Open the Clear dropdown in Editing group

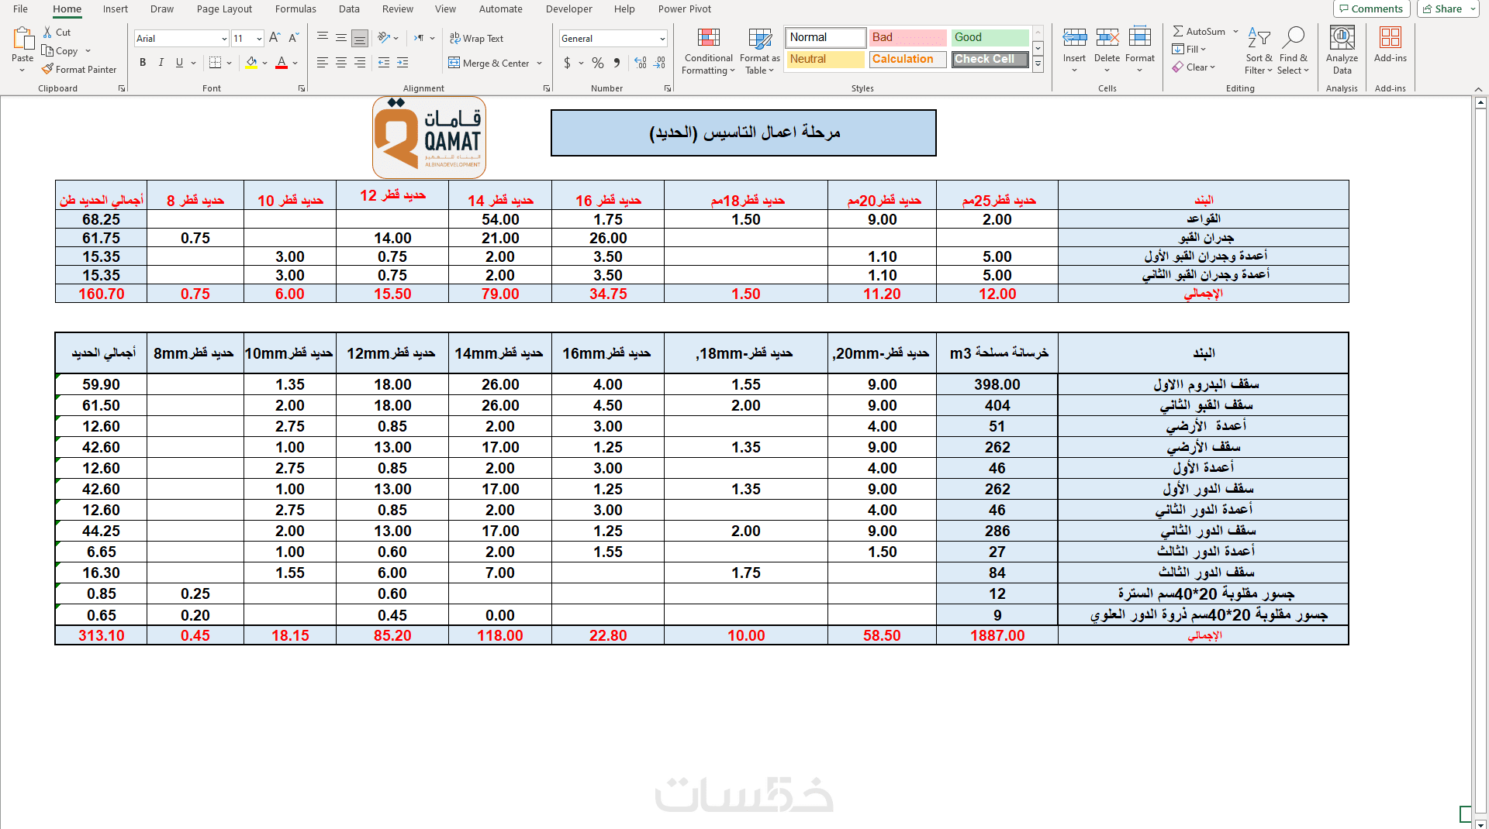[x=1194, y=67]
